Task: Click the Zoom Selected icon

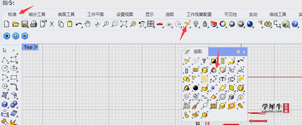Action: (x=133, y=24)
